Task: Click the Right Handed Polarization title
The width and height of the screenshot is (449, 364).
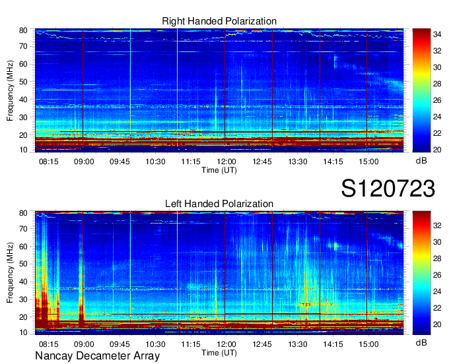Action: pos(219,21)
